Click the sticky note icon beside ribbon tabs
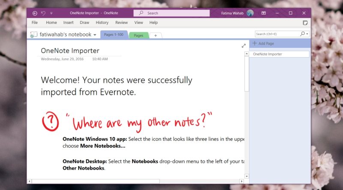Image resolution: width=343 pixels, height=190 pixels. [305, 23]
